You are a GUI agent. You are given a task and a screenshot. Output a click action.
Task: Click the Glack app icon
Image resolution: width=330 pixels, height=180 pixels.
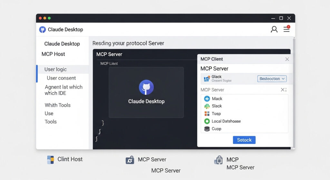click(207, 79)
